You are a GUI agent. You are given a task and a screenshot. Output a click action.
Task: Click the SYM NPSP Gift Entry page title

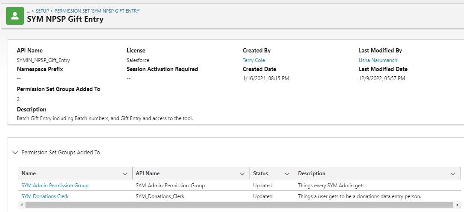click(65, 19)
